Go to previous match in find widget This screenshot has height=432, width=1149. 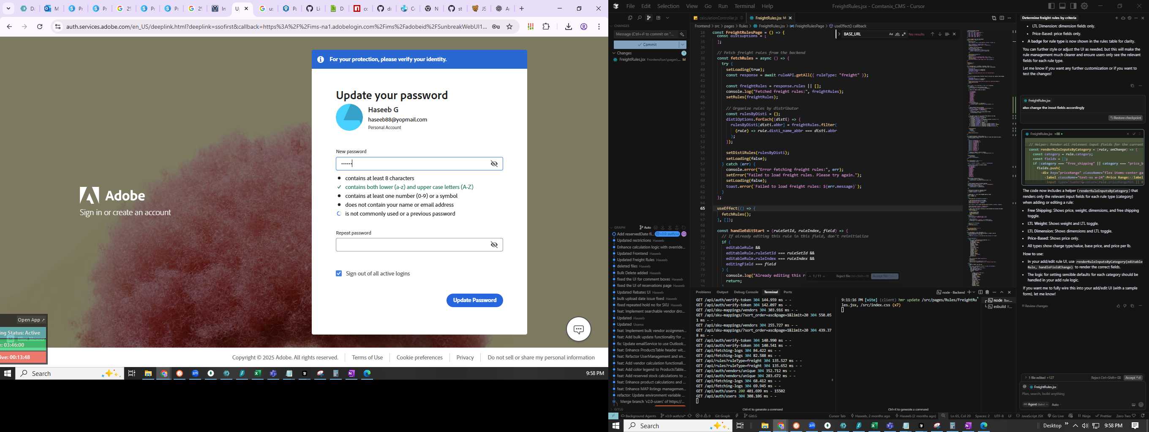[x=932, y=34]
